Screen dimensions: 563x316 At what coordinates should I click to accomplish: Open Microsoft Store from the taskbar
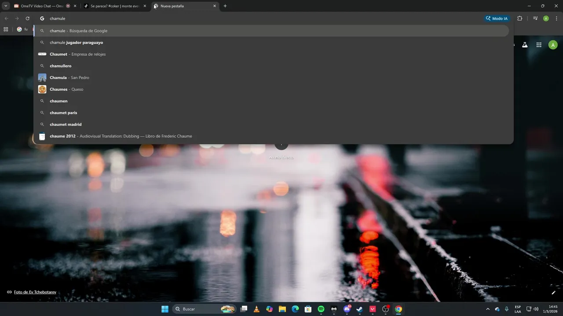click(308, 309)
